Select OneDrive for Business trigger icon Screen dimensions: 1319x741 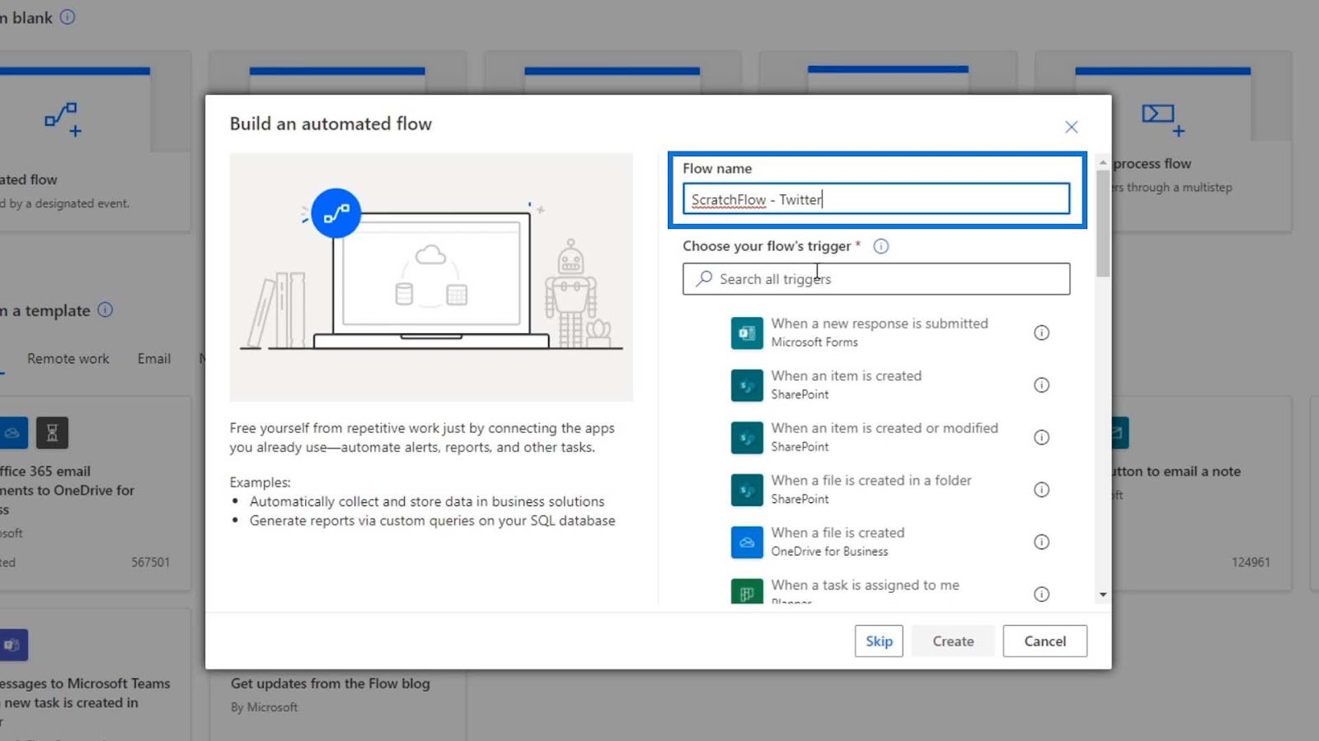point(747,542)
